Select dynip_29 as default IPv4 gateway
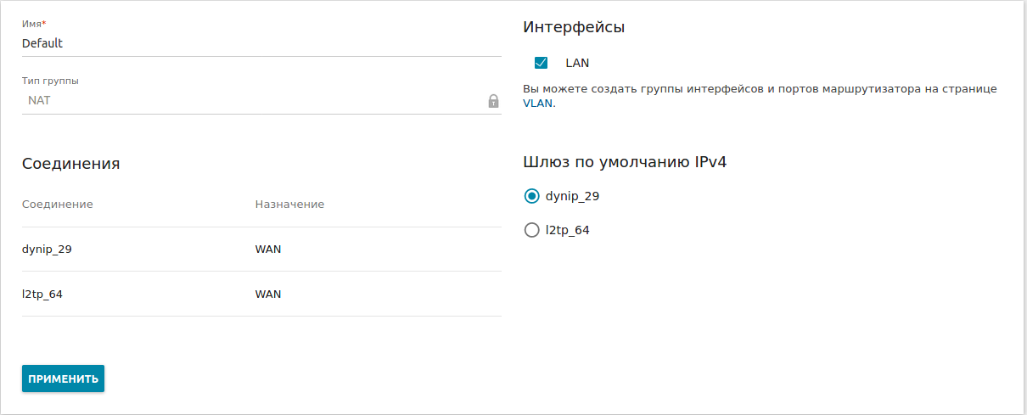 coord(532,196)
